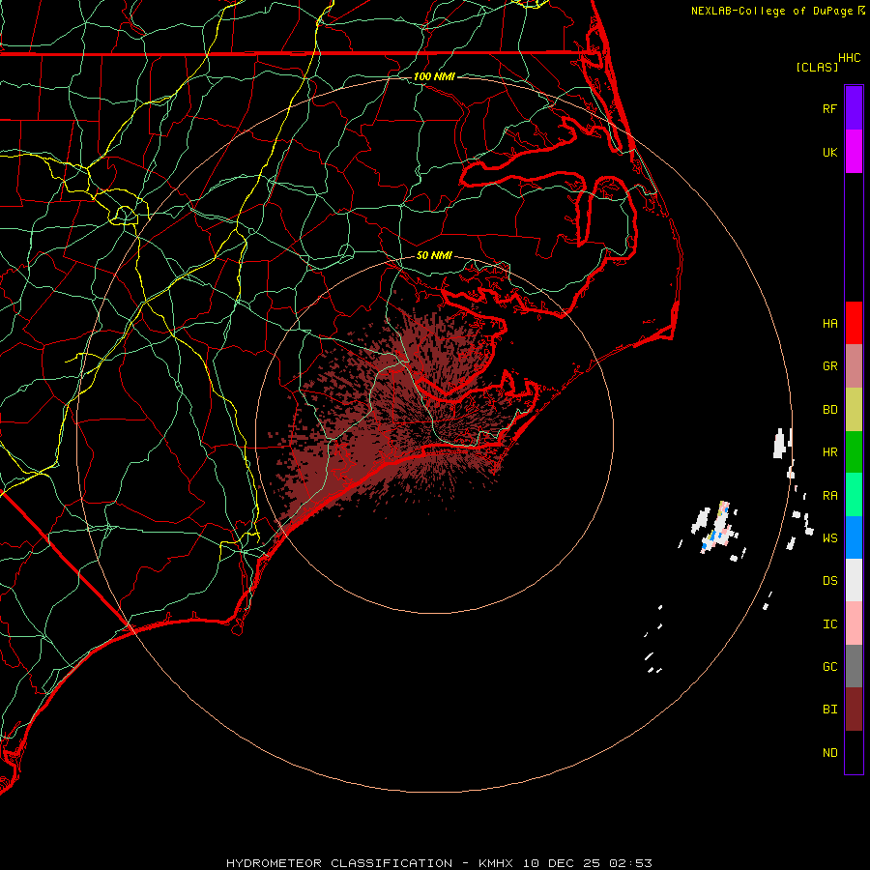Click the HR green legend swatch
The image size is (870, 870).
coord(854,452)
